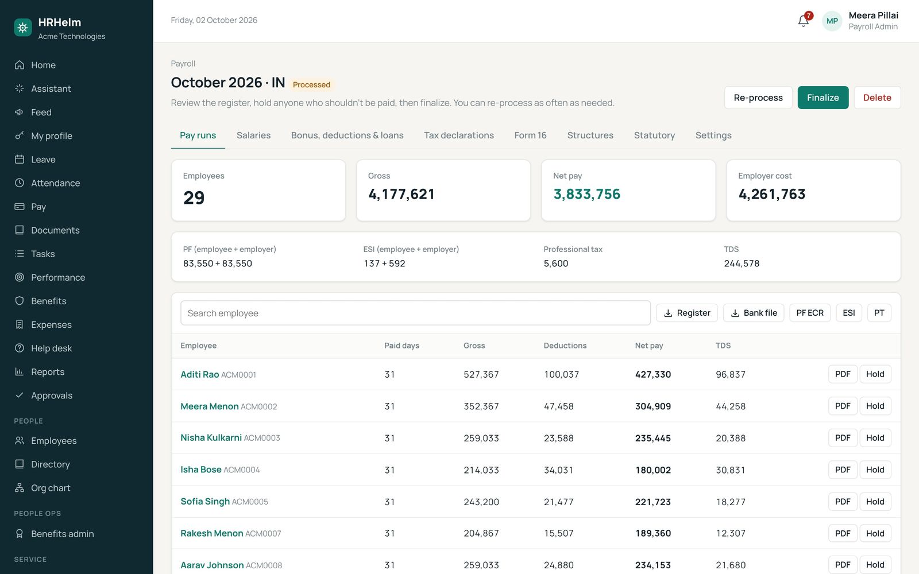Hold payment for Aditi Rao
The height and width of the screenshot is (574, 919).
click(875, 374)
